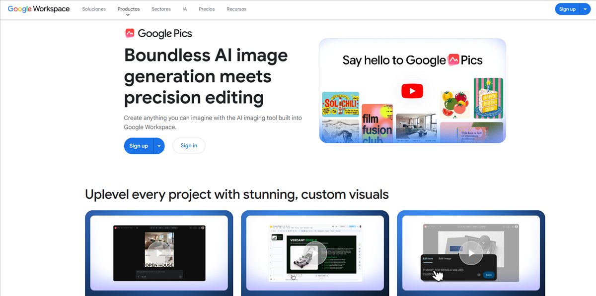Screen dimensions: 596x296
Task: Switch to the Edit image tab in demo
Action: (x=445, y=258)
